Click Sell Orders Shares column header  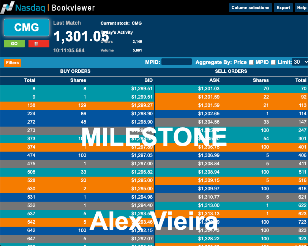point(261,80)
